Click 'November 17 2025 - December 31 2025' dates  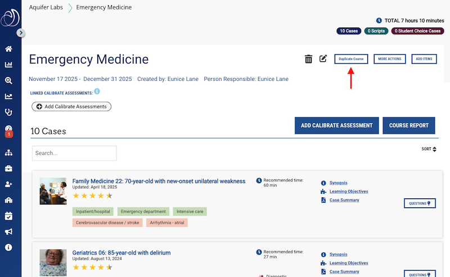80,79
